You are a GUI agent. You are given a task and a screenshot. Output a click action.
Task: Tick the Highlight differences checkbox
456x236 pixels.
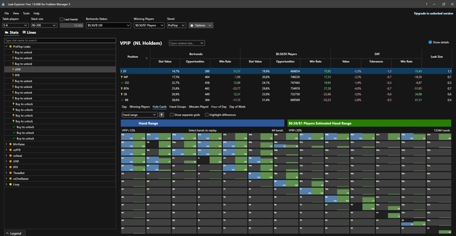[207, 115]
